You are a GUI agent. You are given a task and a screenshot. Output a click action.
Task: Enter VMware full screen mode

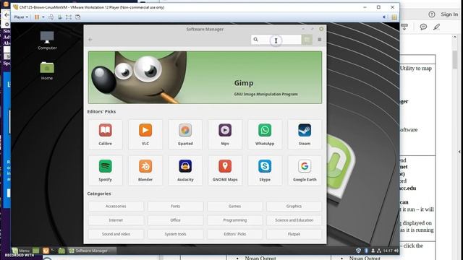pos(69,17)
